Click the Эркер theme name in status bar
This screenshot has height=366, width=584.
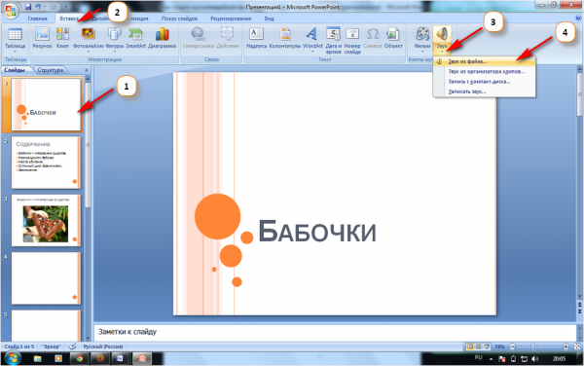[51, 347]
